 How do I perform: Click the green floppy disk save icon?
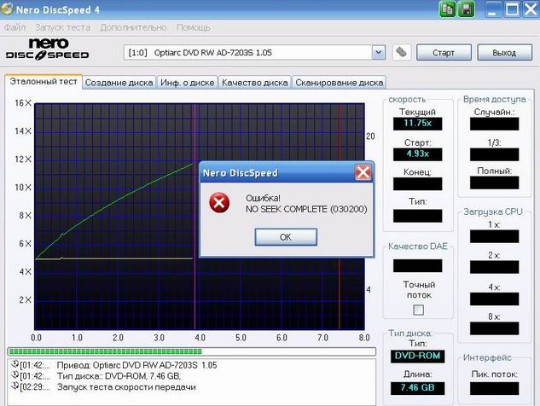click(467, 9)
